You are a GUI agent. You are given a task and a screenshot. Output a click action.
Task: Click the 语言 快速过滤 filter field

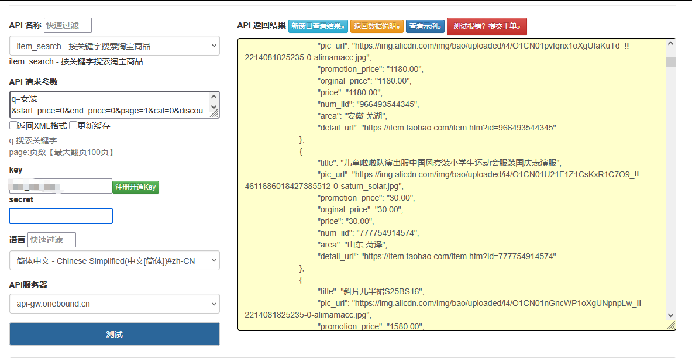pyautogui.click(x=51, y=240)
